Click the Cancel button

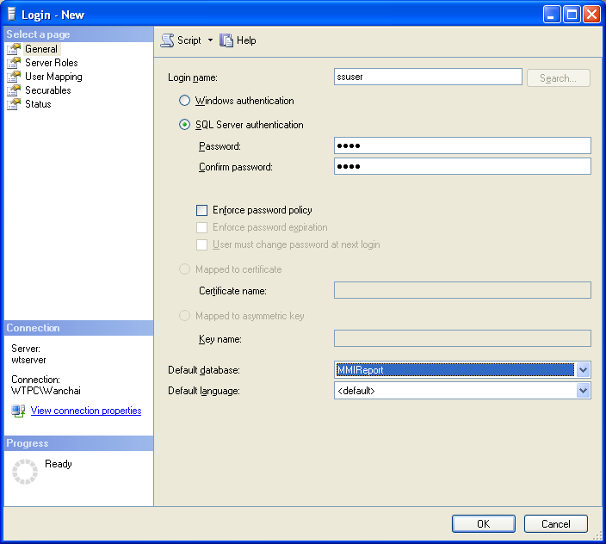(556, 524)
